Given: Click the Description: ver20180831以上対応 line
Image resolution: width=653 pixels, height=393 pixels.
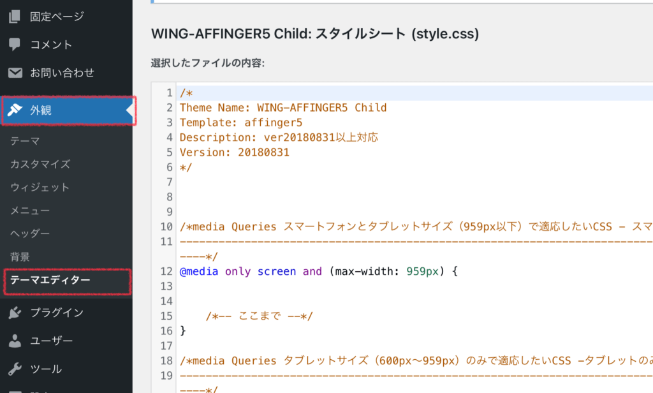Looking at the screenshot, I should (279, 137).
